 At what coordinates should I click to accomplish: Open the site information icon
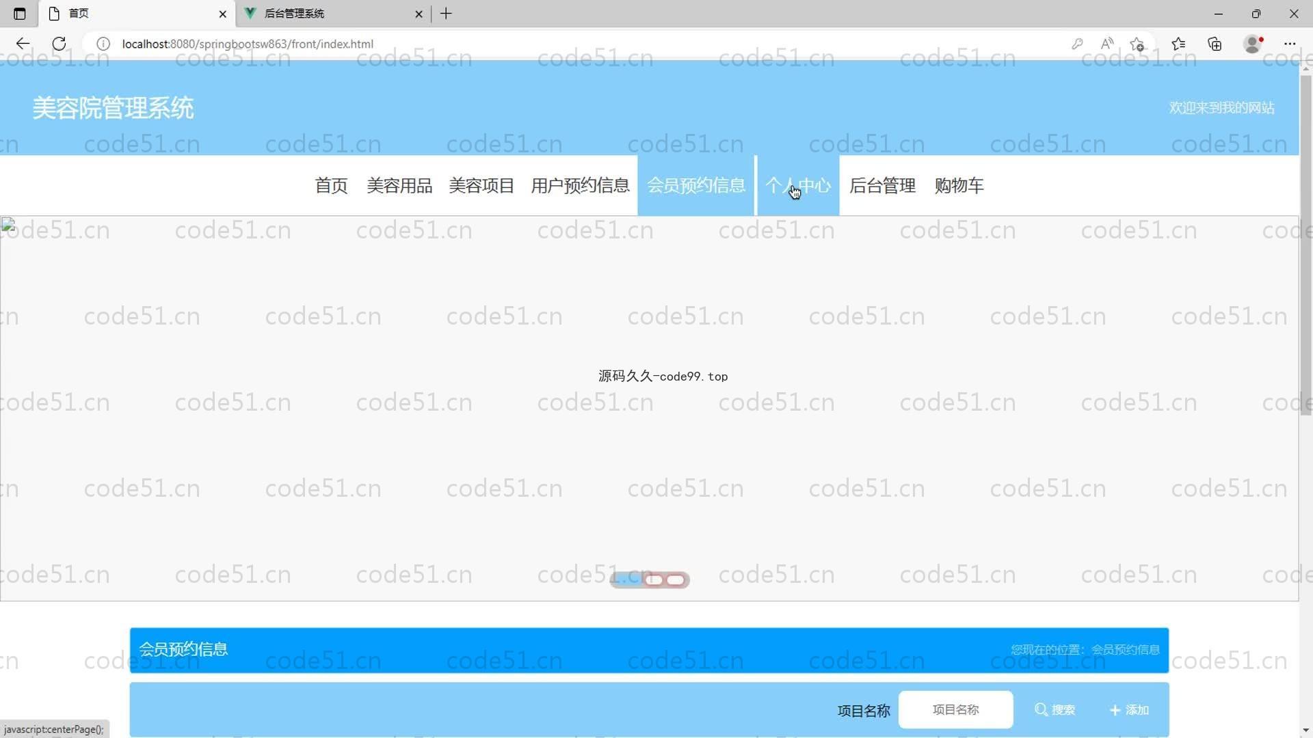click(103, 44)
